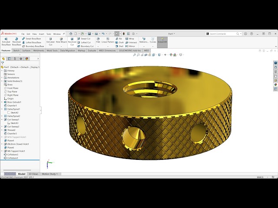Choose the Boundary Cut command
Viewport: 278px width, 208px height.
click(x=86, y=46)
